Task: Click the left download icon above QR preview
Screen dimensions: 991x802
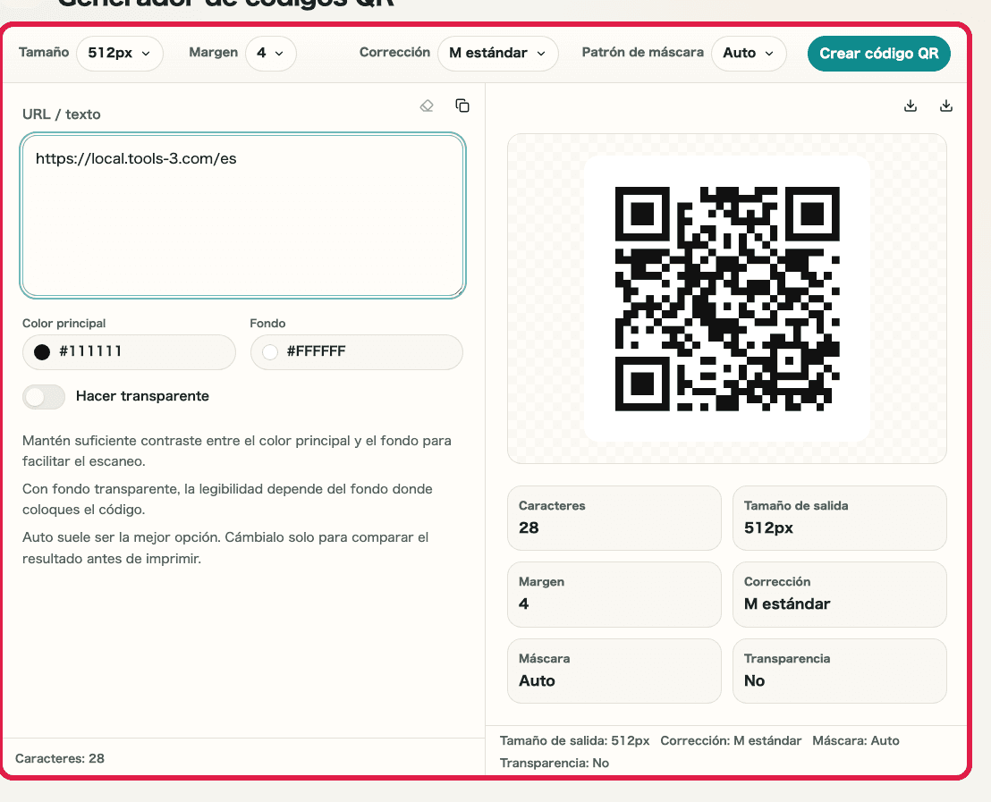Action: (x=911, y=106)
